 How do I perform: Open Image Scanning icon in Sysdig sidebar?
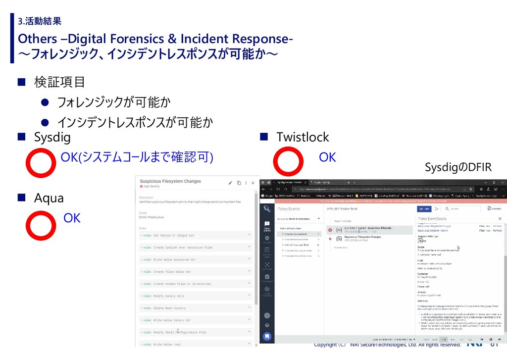click(x=267, y=290)
